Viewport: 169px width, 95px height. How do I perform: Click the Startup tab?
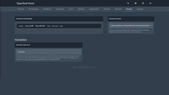click(129, 9)
